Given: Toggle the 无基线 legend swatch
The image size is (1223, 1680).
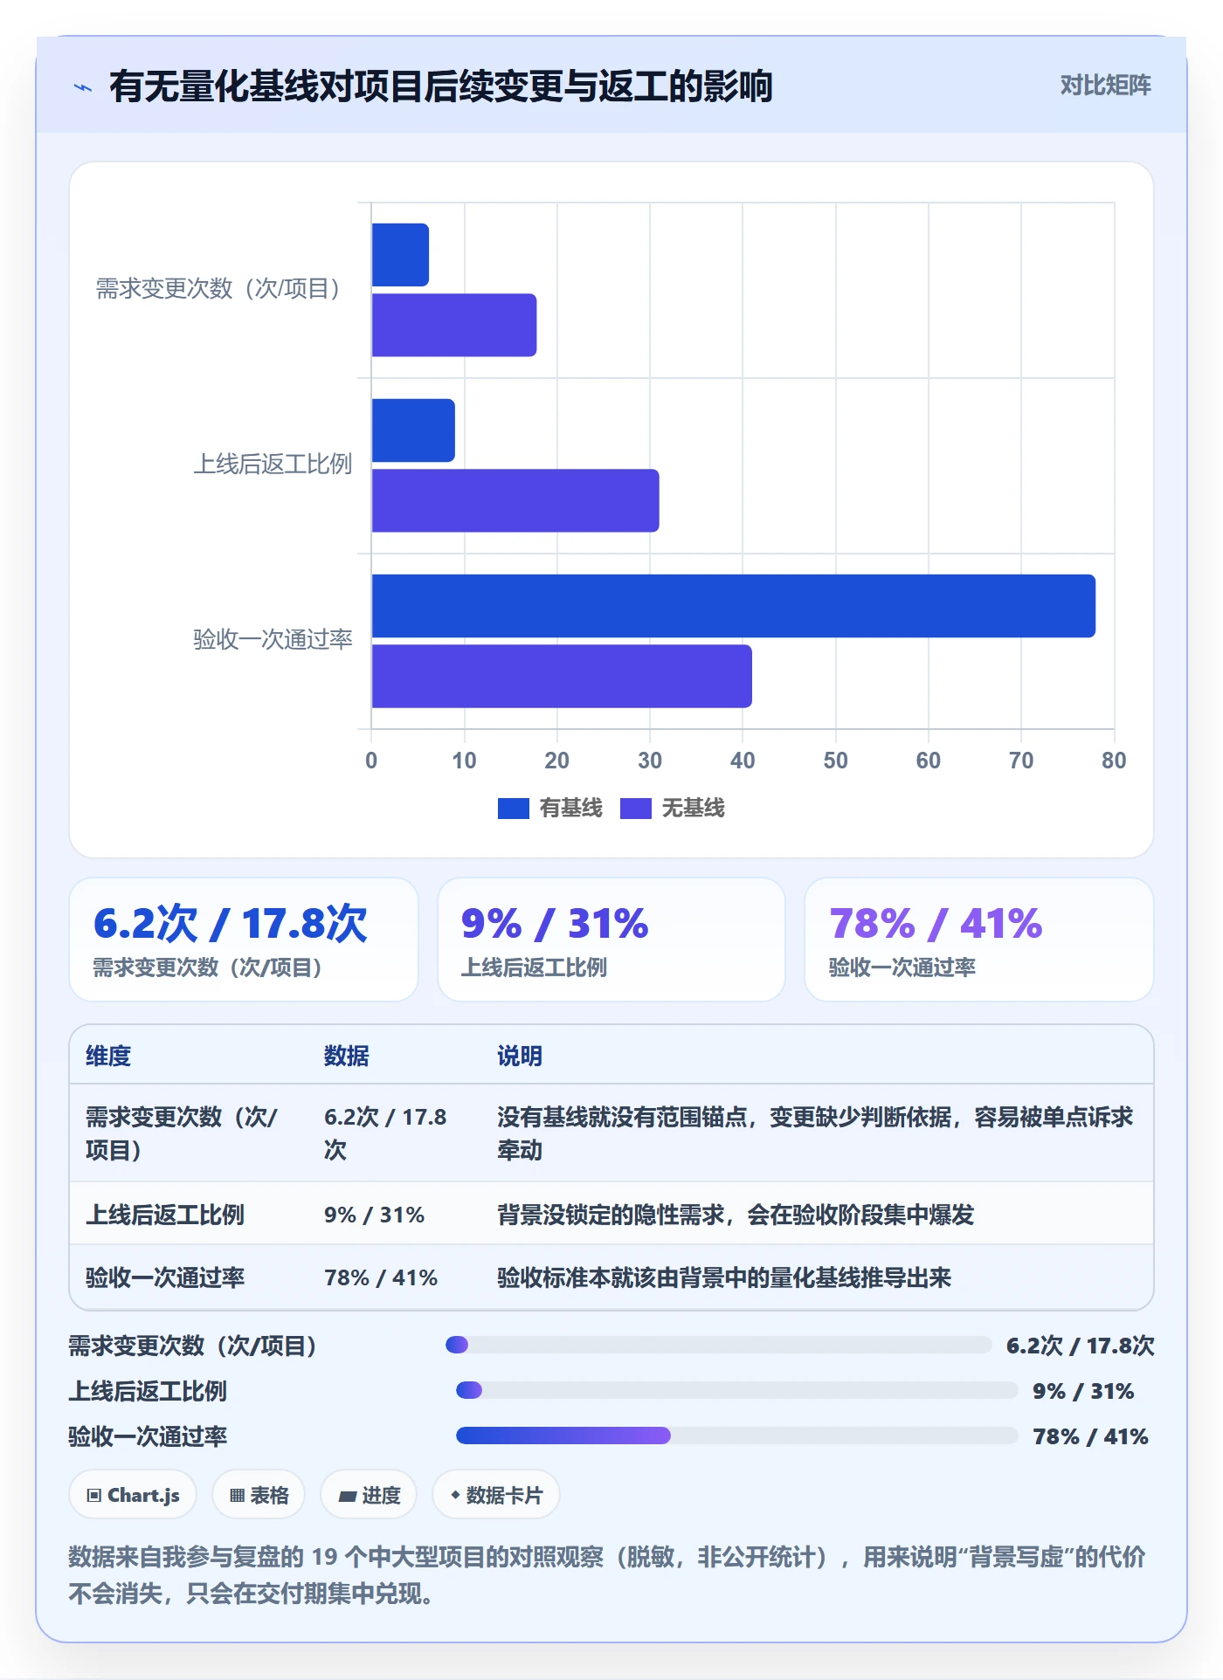Looking at the screenshot, I should [636, 809].
